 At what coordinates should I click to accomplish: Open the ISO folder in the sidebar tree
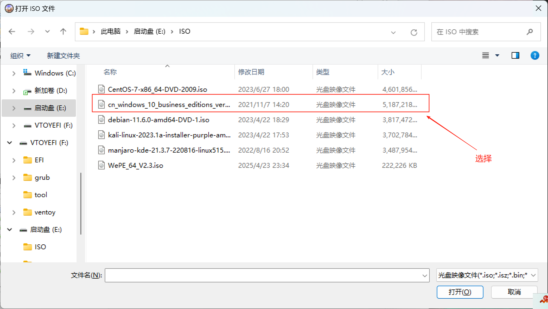coord(40,247)
